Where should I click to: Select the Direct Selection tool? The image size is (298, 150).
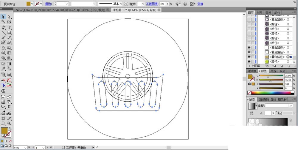[x=9, y=17]
